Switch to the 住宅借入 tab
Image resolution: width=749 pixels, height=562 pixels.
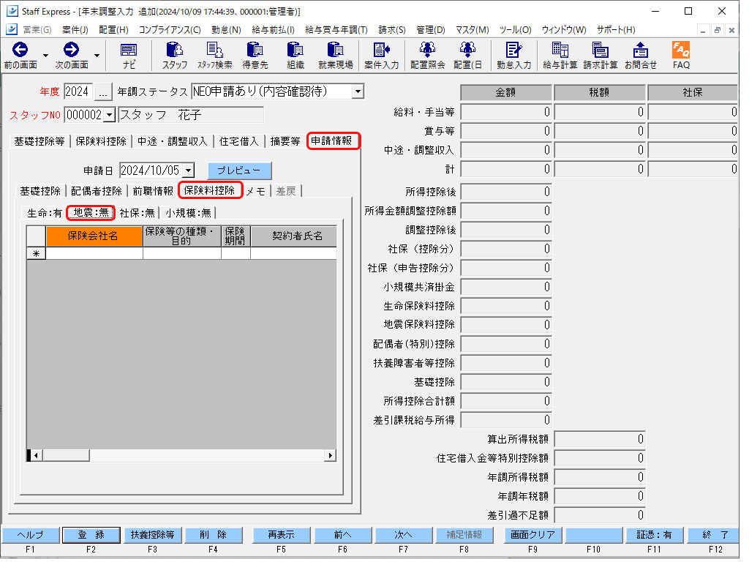point(238,141)
